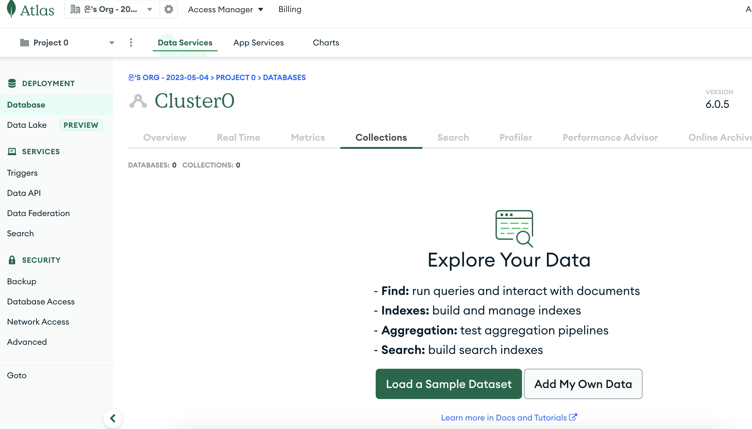
Task: Open Backup in the sidebar
Action: point(22,281)
